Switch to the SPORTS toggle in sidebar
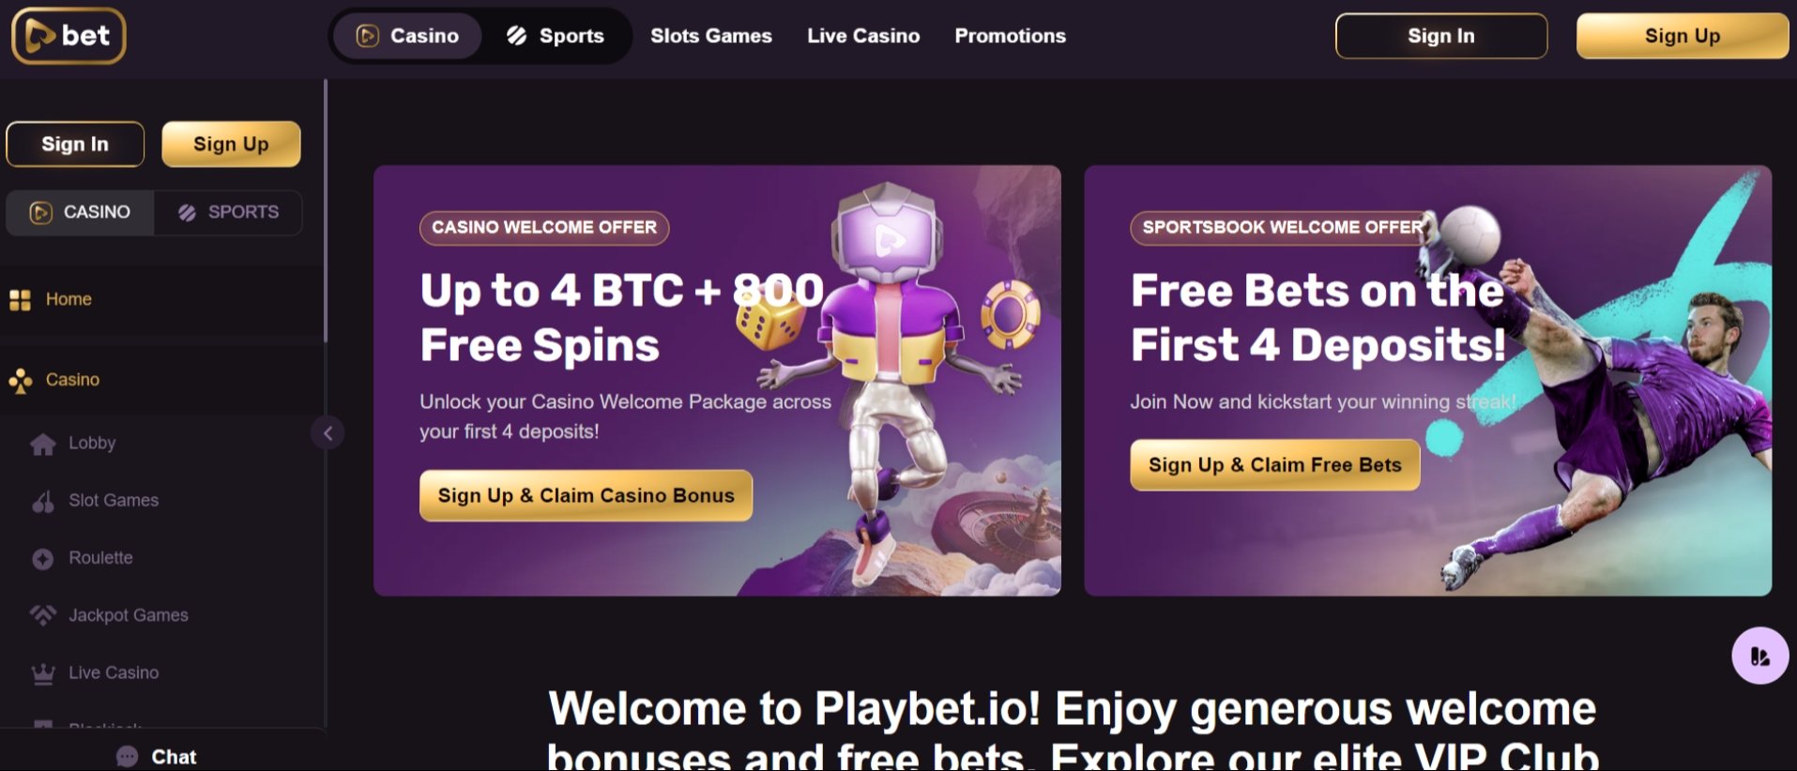Viewport: 1797px width, 771px height. pos(227,212)
